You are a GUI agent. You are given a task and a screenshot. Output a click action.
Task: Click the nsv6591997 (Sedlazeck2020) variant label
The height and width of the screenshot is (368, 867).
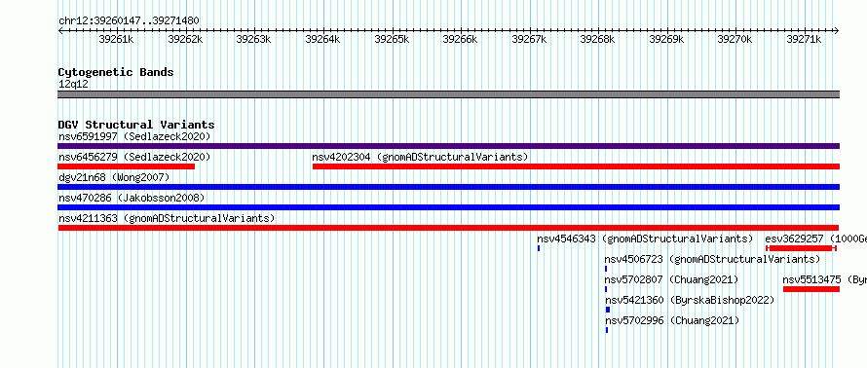134,136
